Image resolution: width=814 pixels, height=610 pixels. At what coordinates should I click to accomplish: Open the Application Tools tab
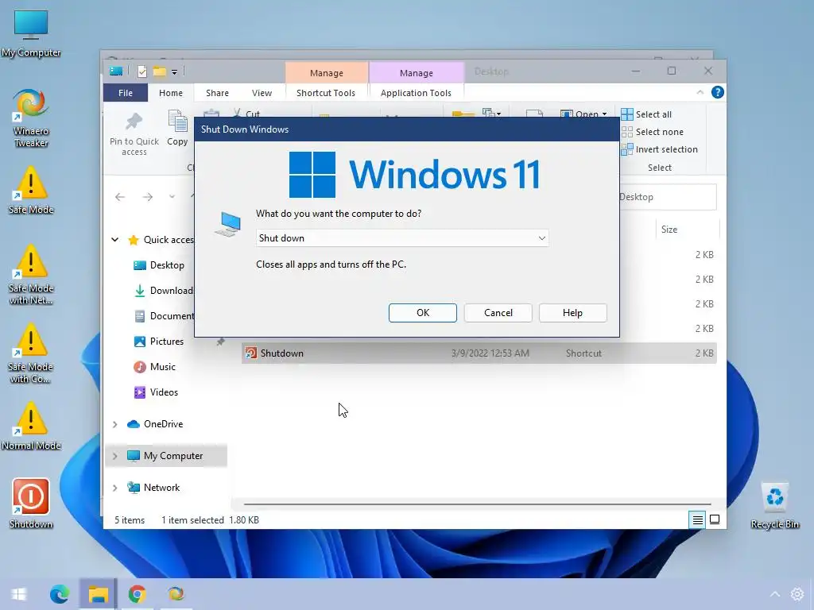pos(416,93)
